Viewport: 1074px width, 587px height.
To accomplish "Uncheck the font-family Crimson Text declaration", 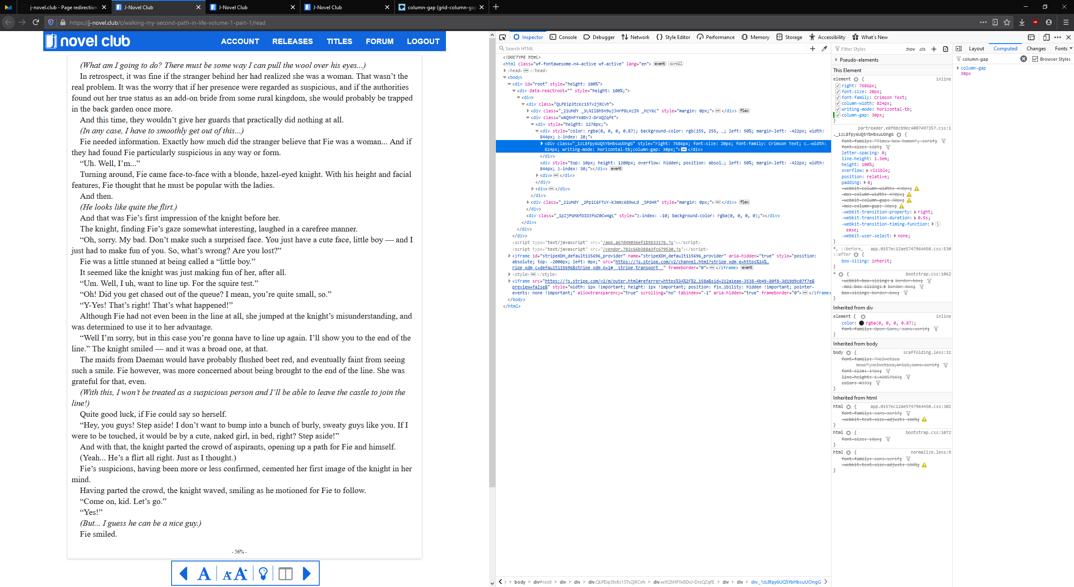I will [838, 98].
